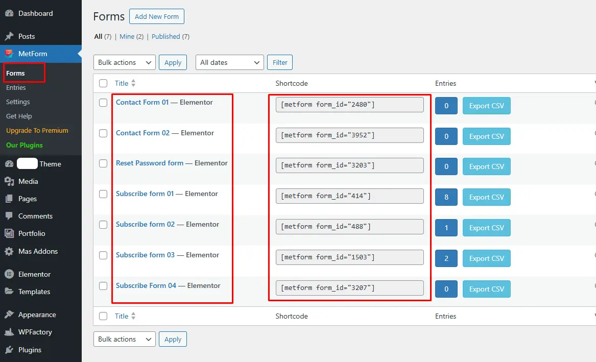Open Contact Form 01 title link
This screenshot has width=596, height=362.
(x=142, y=102)
